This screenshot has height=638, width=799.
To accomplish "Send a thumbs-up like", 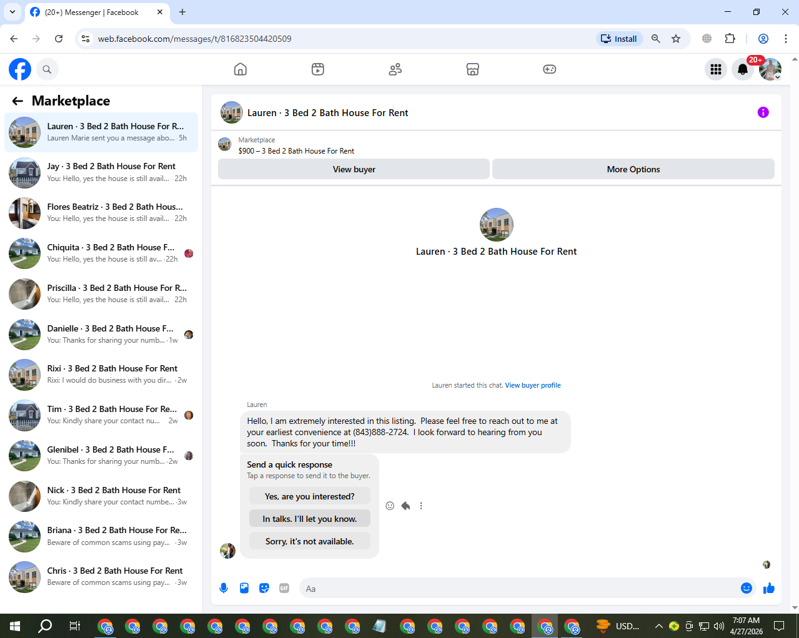I will [x=769, y=588].
